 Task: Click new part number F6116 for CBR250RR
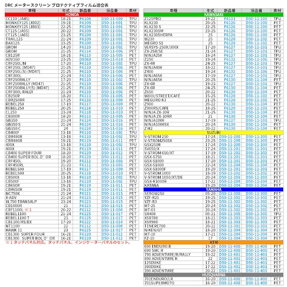click(85, 100)
